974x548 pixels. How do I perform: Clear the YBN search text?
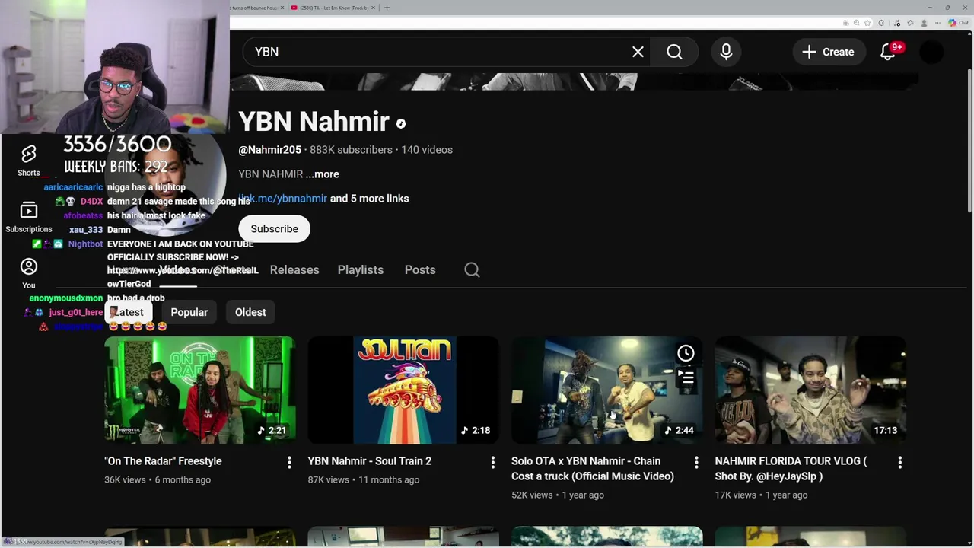click(638, 52)
